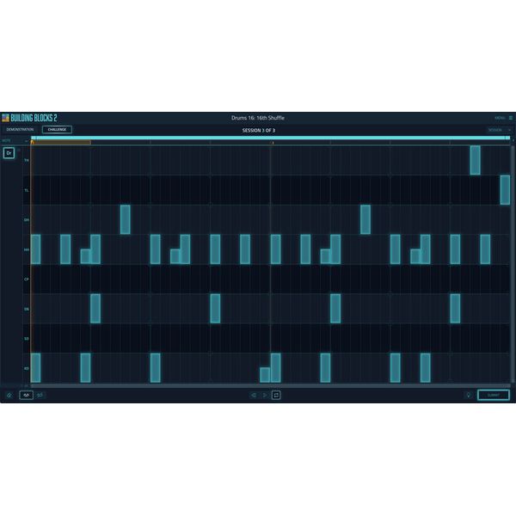Open the Session dropdown at top right
The width and height of the screenshot is (516, 516).
pos(499,130)
